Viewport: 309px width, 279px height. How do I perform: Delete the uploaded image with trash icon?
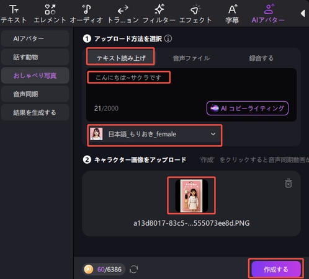[x=289, y=183]
